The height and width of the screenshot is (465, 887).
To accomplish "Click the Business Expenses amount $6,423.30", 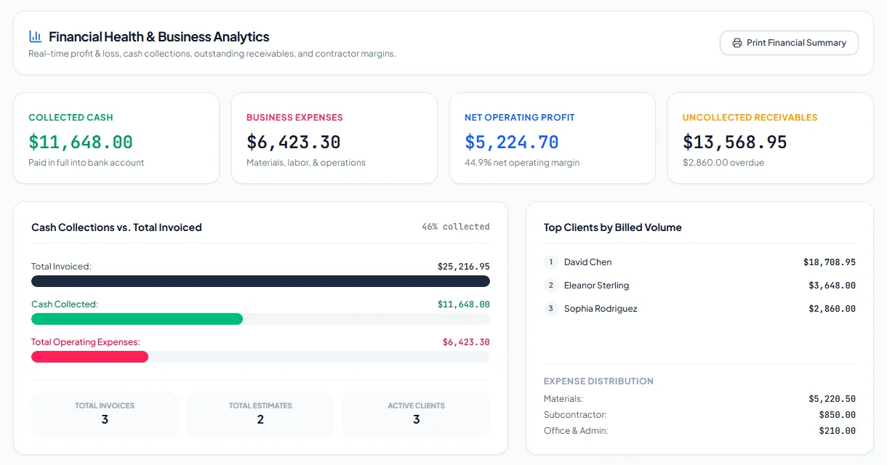I will 294,142.
